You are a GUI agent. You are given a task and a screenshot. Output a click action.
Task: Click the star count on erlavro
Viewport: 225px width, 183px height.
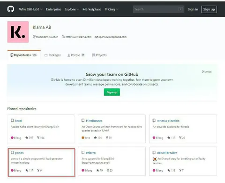coord(99,170)
